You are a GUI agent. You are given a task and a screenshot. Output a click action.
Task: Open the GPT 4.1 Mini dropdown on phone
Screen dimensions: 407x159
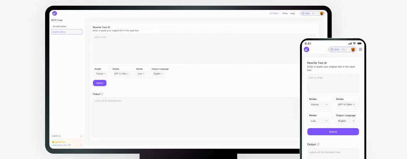[x=346, y=105]
